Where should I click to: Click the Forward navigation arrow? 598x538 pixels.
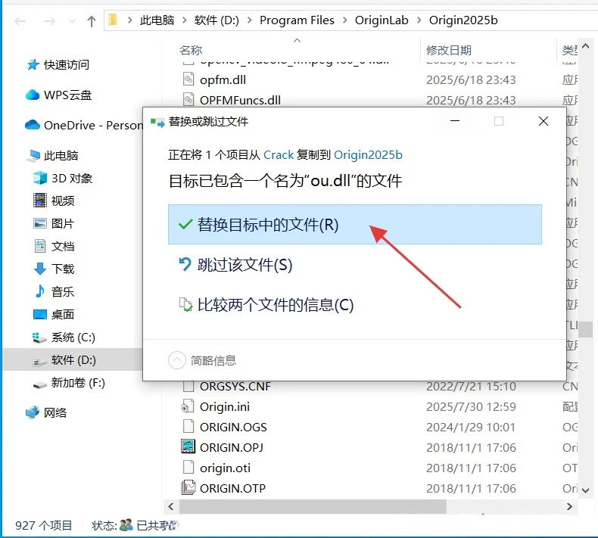click(49, 21)
